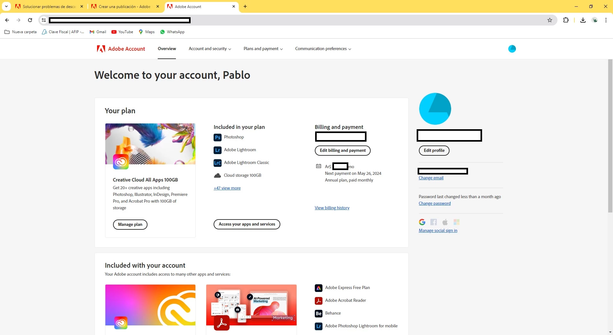Open the browser downloads icon
Image resolution: width=613 pixels, height=335 pixels.
click(x=583, y=20)
